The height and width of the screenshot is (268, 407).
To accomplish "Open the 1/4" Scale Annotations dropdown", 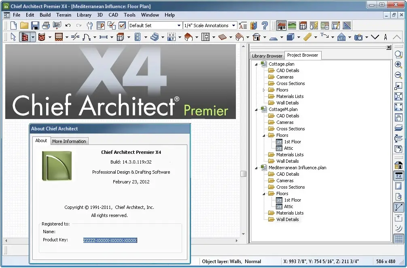I will [233, 26].
